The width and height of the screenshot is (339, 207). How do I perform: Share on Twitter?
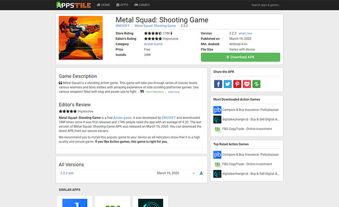[228, 84]
